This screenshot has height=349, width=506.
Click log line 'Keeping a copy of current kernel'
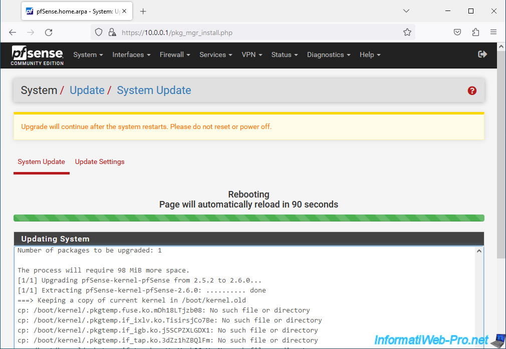(x=132, y=300)
